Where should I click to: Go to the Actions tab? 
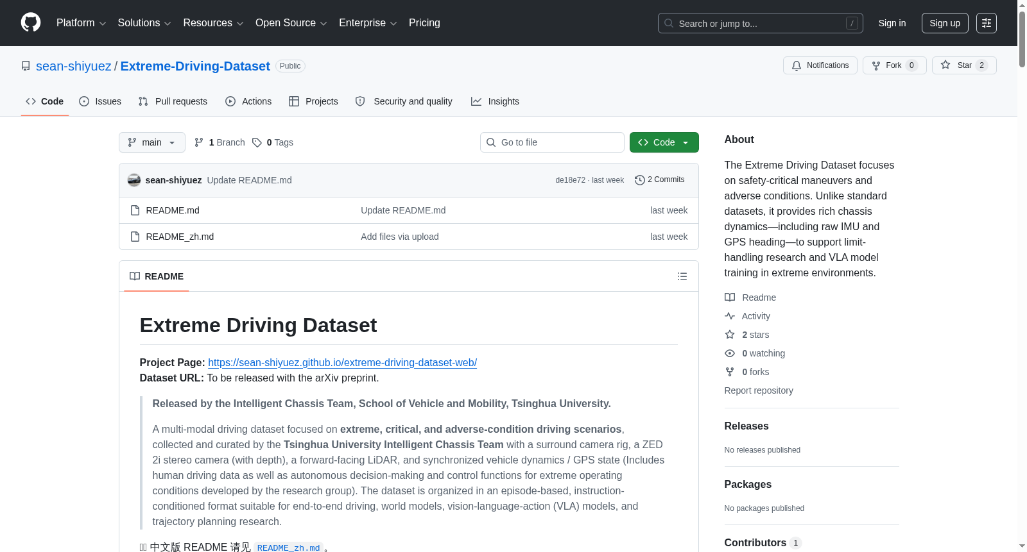[248, 101]
